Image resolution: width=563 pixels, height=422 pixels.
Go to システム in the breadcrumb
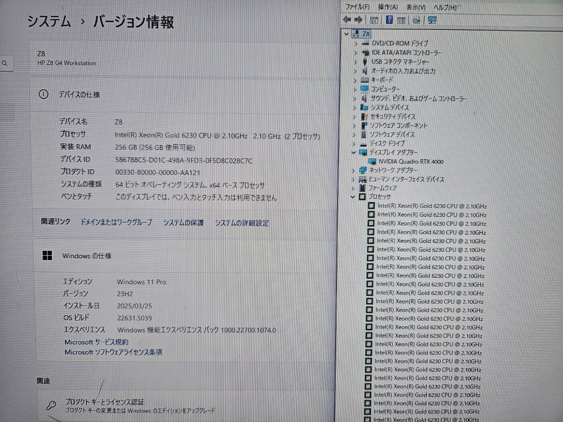click(x=49, y=21)
